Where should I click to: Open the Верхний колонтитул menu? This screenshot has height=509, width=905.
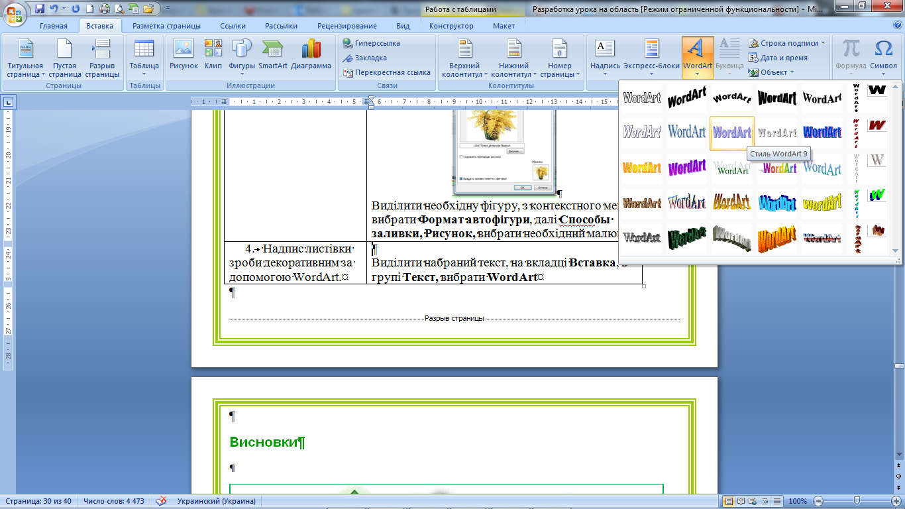pyautogui.click(x=464, y=58)
